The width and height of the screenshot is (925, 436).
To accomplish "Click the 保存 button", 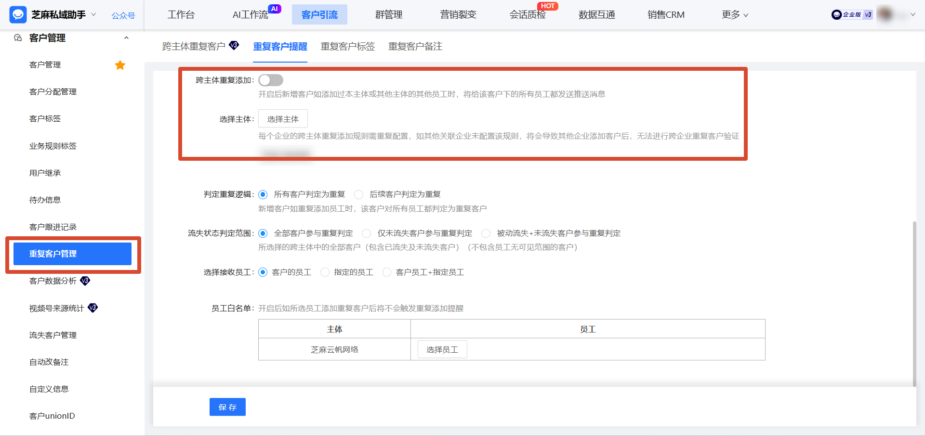I will click(x=227, y=407).
